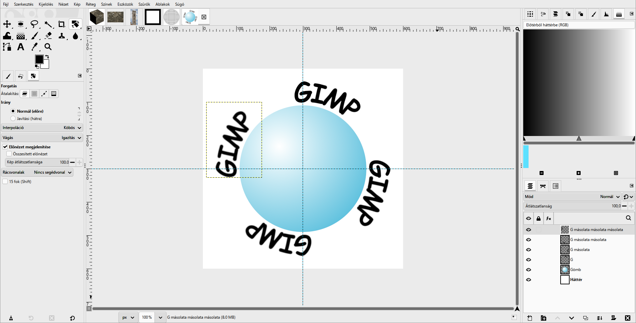Select the Clone stamp tool
The image size is (636, 323).
(x=62, y=36)
